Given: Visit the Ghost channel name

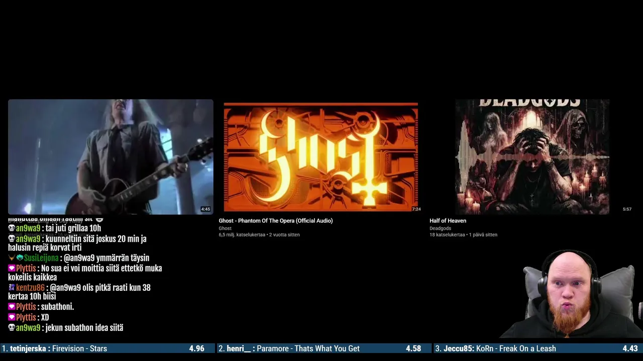Looking at the screenshot, I should point(225,228).
